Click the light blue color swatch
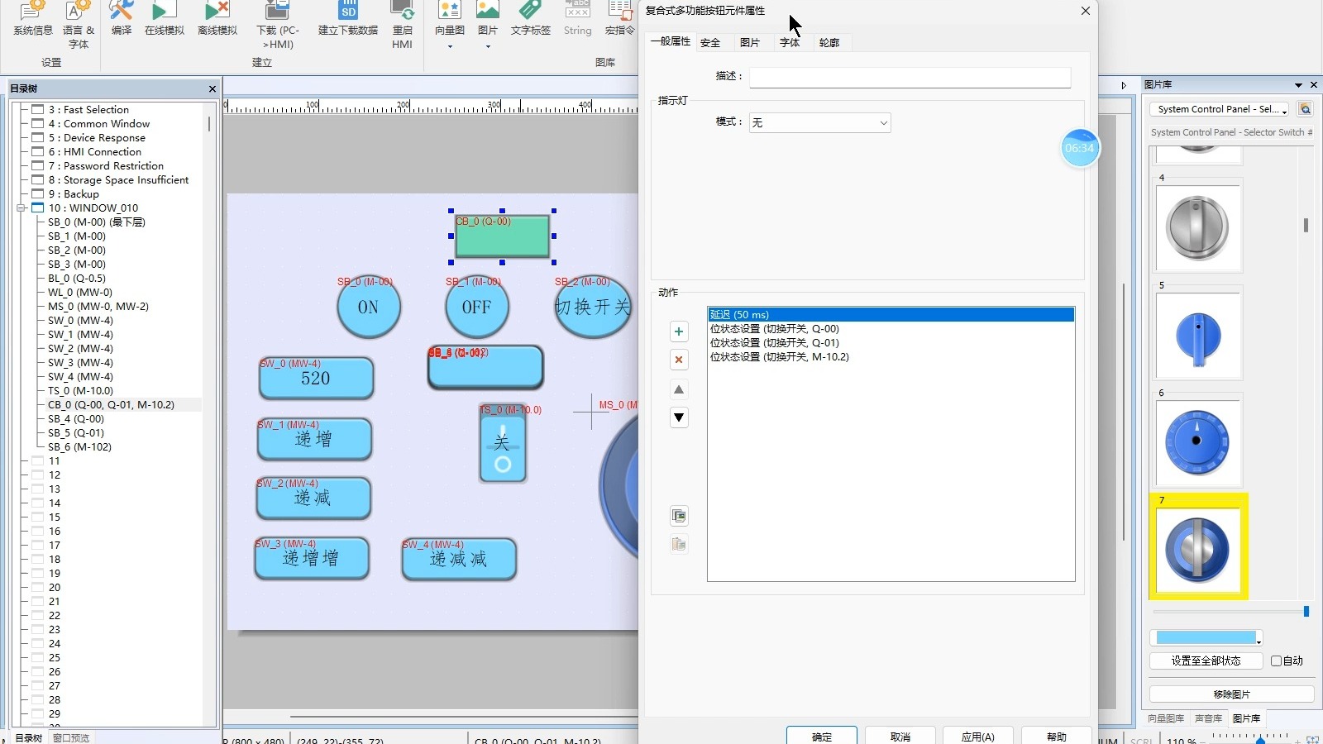The height and width of the screenshot is (744, 1323). pyautogui.click(x=1206, y=637)
